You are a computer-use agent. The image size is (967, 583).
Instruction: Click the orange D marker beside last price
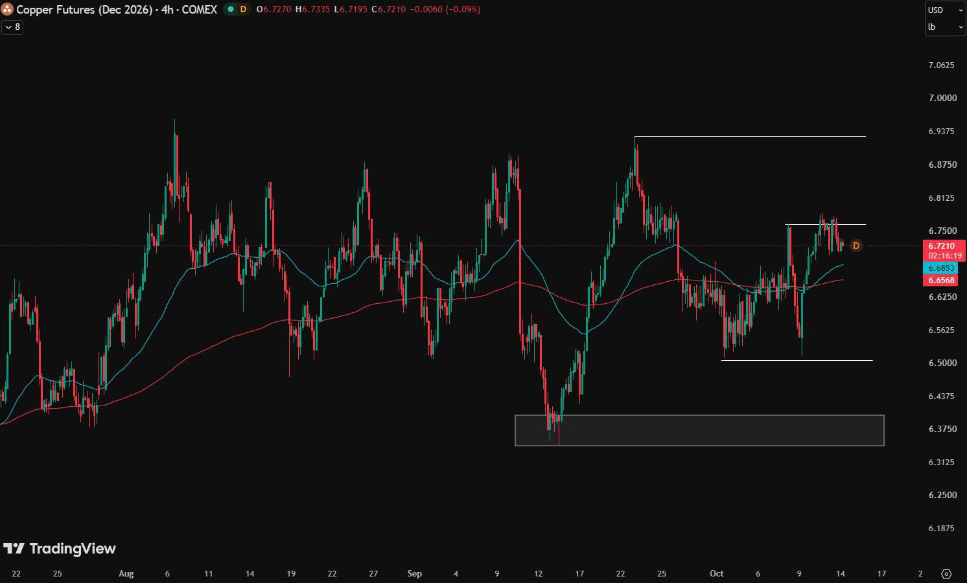(x=856, y=246)
